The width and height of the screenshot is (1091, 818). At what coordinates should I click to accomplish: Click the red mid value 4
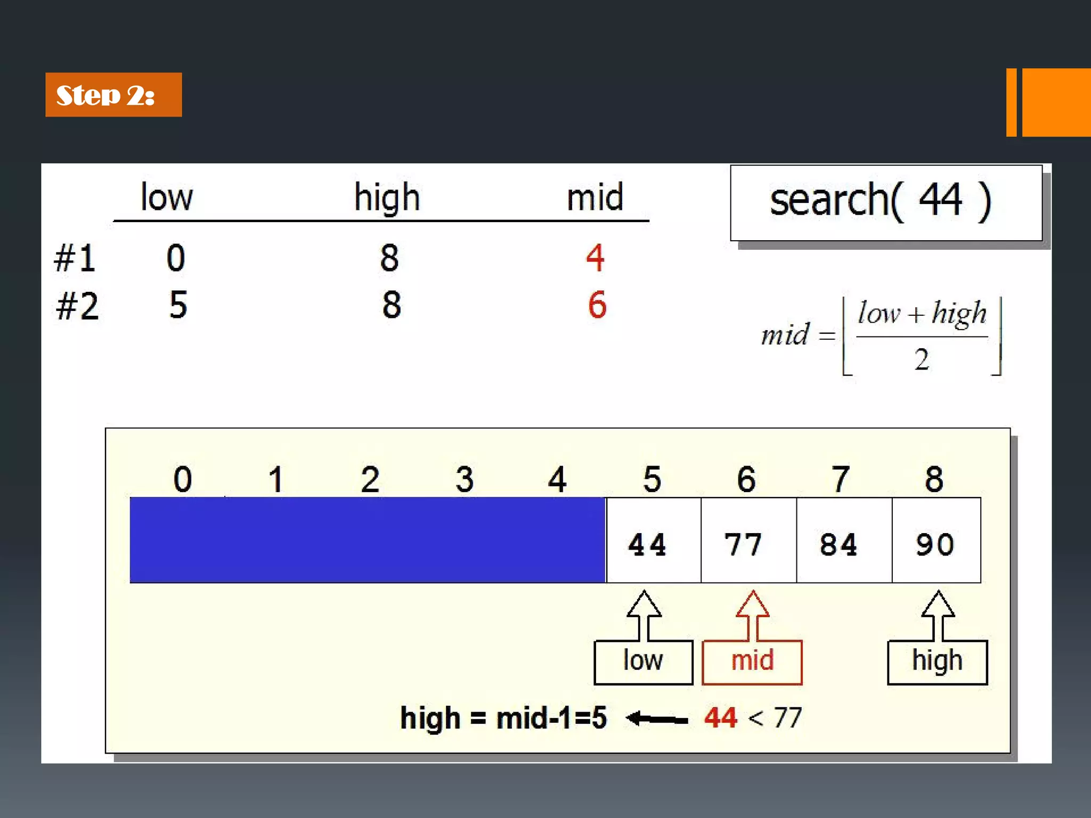pyautogui.click(x=595, y=258)
